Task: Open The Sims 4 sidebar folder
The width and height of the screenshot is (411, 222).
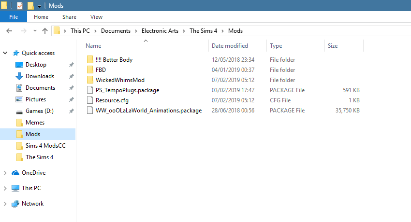Action: coord(39,157)
